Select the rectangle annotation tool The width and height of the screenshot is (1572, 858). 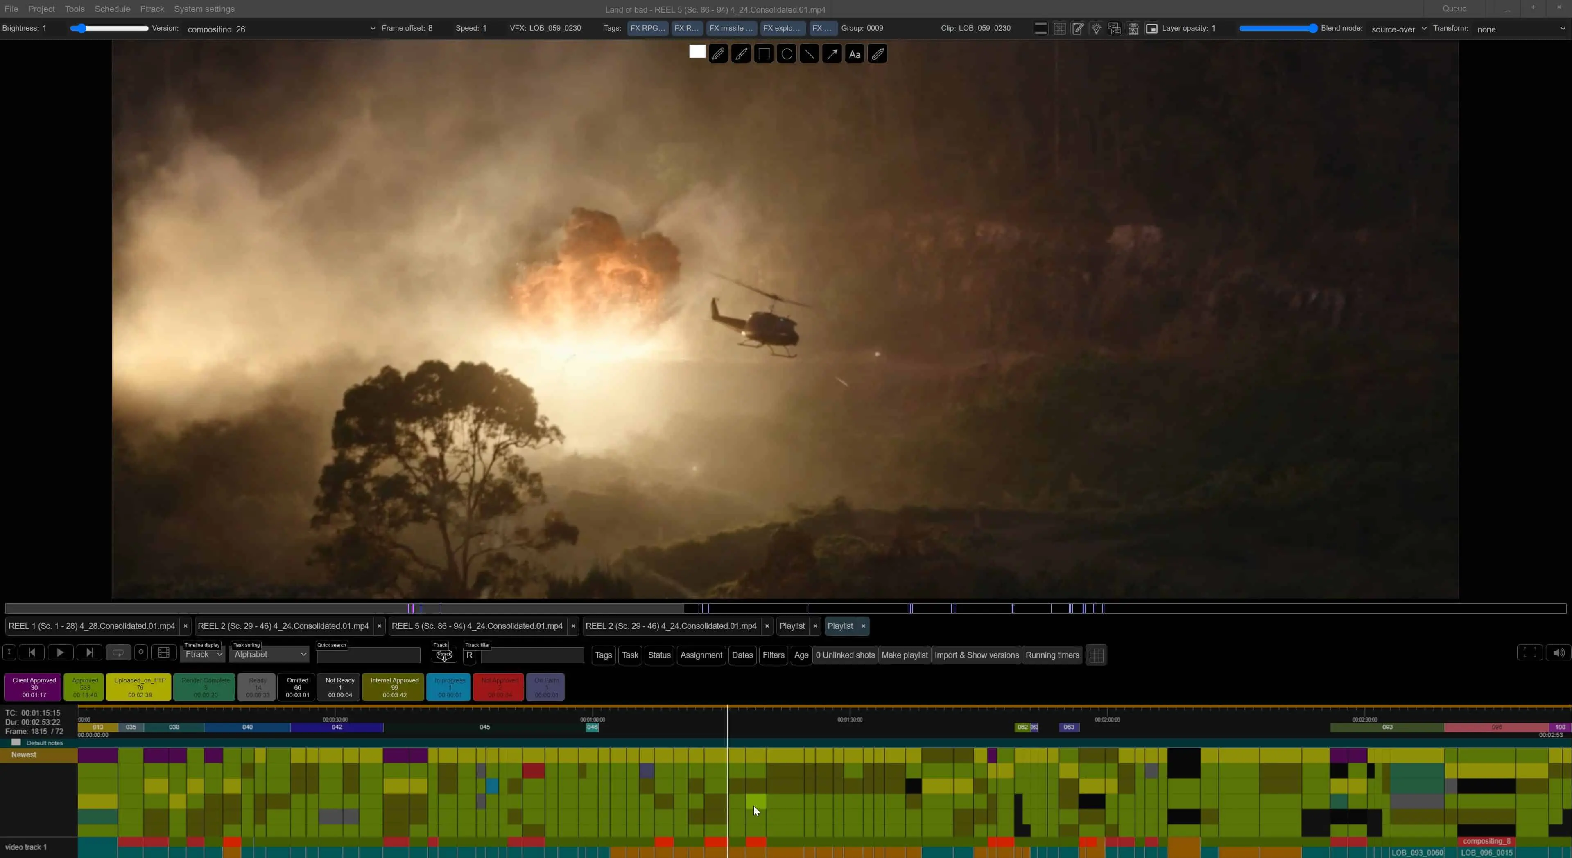763,54
